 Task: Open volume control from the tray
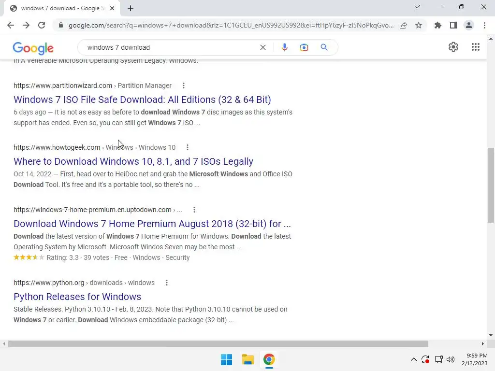click(x=451, y=359)
